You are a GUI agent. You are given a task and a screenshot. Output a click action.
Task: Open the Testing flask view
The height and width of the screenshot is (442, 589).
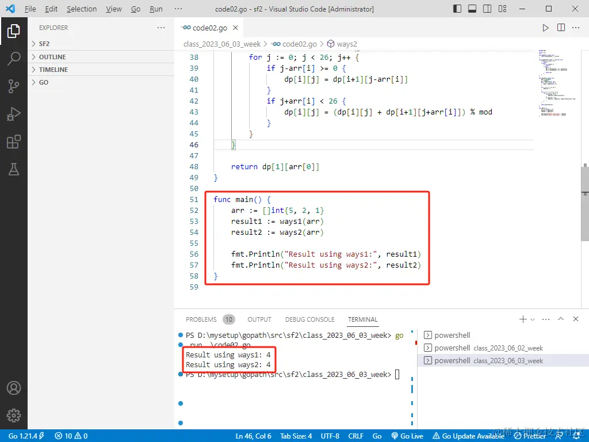click(x=14, y=169)
